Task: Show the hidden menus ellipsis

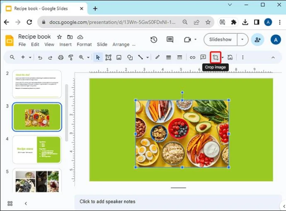Action: (x=134, y=45)
